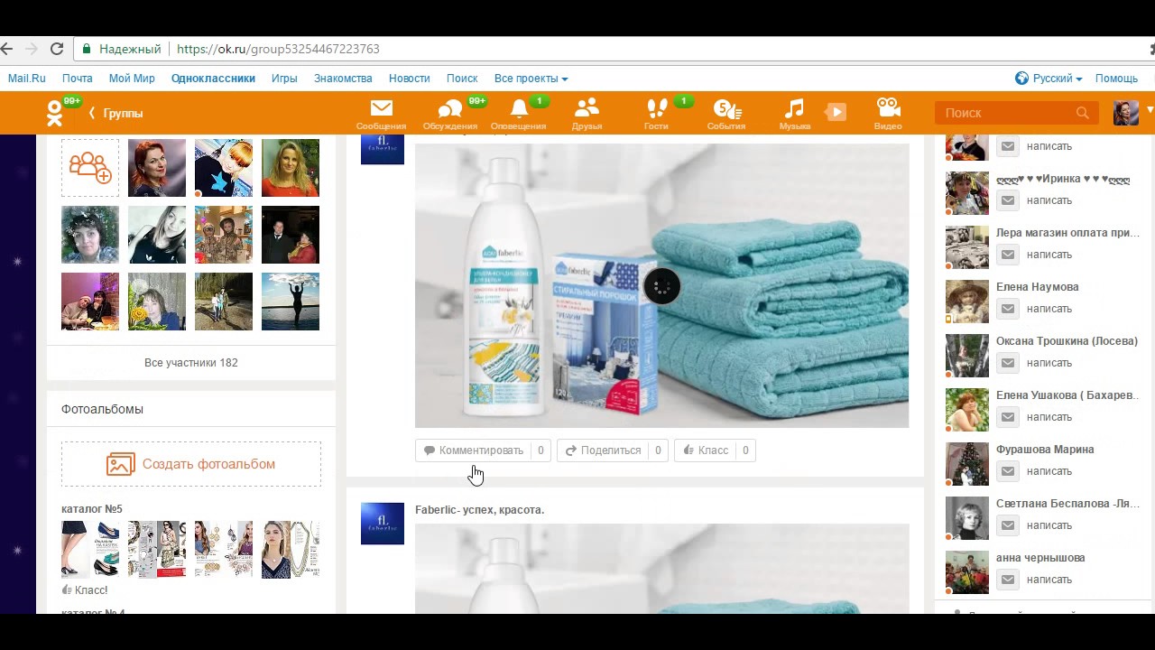Open the Оповещения bell icon

click(x=519, y=109)
